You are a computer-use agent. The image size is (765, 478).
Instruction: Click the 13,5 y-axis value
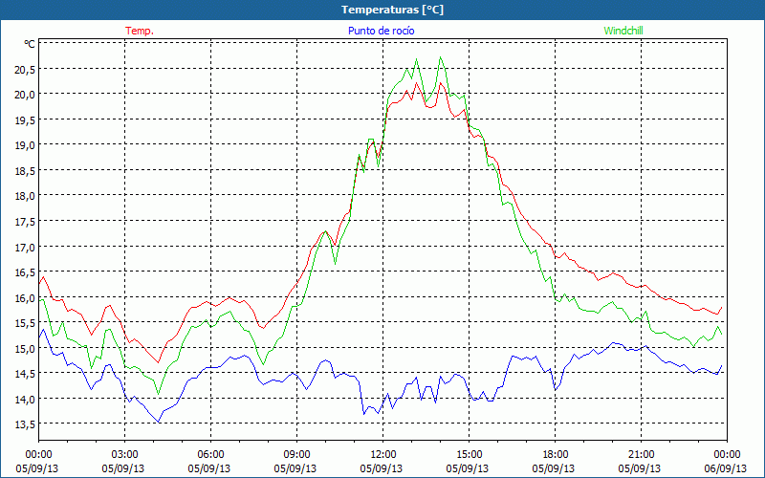[25, 424]
